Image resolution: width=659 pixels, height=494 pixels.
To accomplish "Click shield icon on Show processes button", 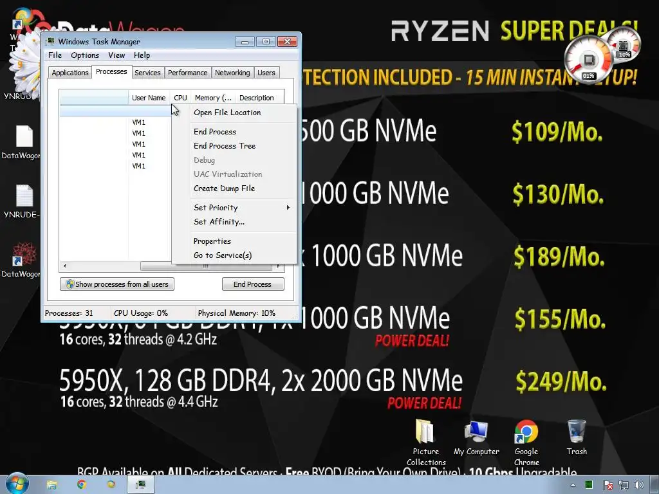I will click(x=70, y=284).
